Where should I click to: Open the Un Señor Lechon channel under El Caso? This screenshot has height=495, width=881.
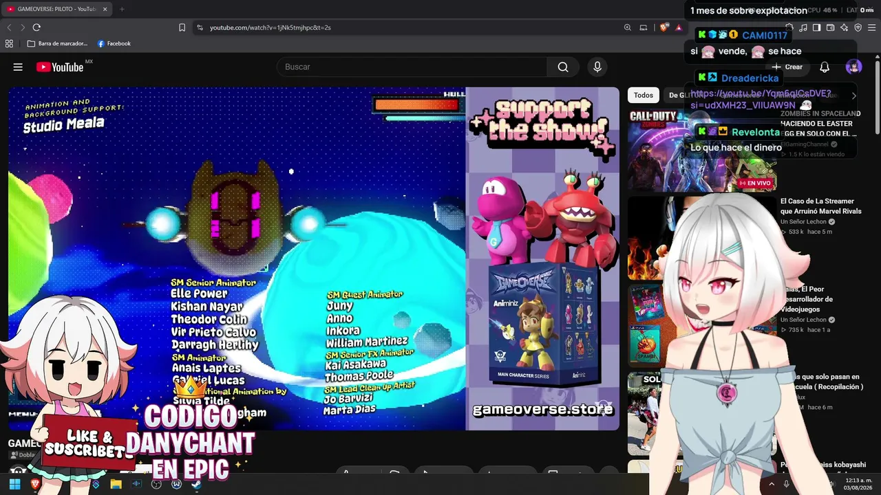[x=803, y=222]
